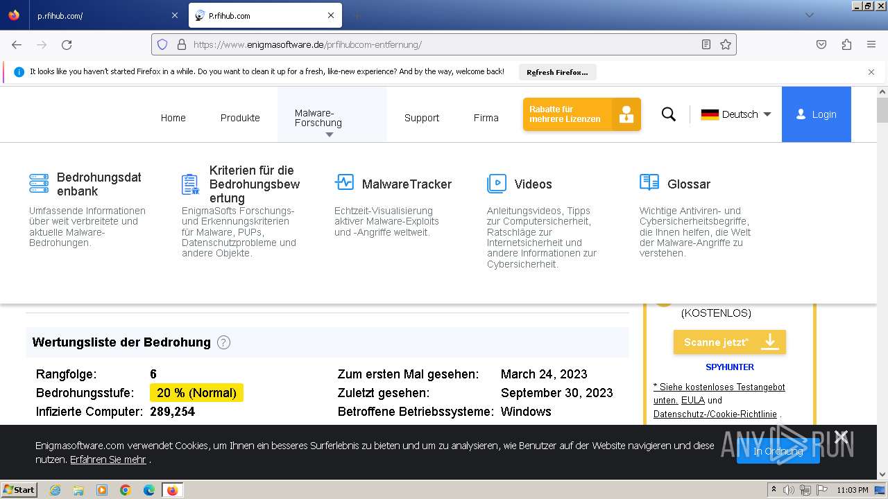This screenshot has height=499, width=888.
Task: Open a new tab with plus button
Action: pyautogui.click(x=357, y=15)
